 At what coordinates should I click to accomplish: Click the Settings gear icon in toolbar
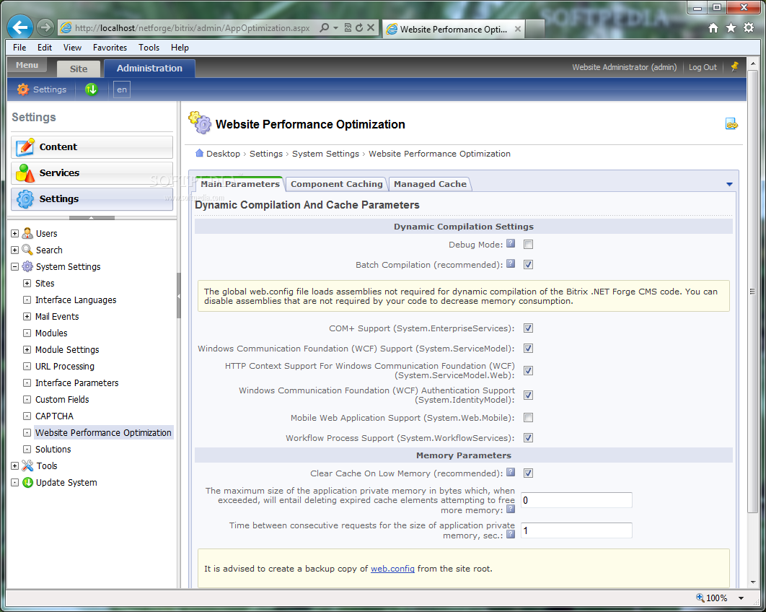pyautogui.click(x=23, y=89)
